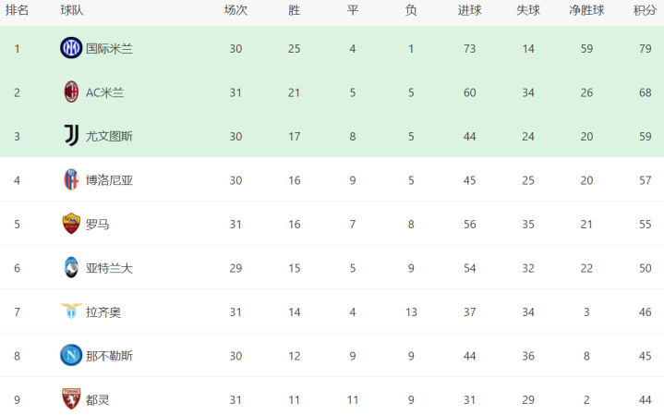
Task: Click the Inter Milan club crest icon
Action: click(71, 48)
